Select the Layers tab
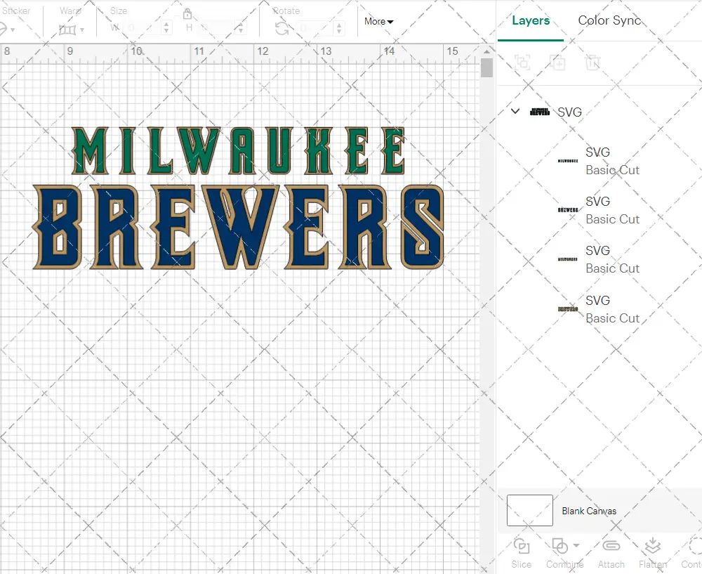Screen dimensions: 702x574 [531, 20]
